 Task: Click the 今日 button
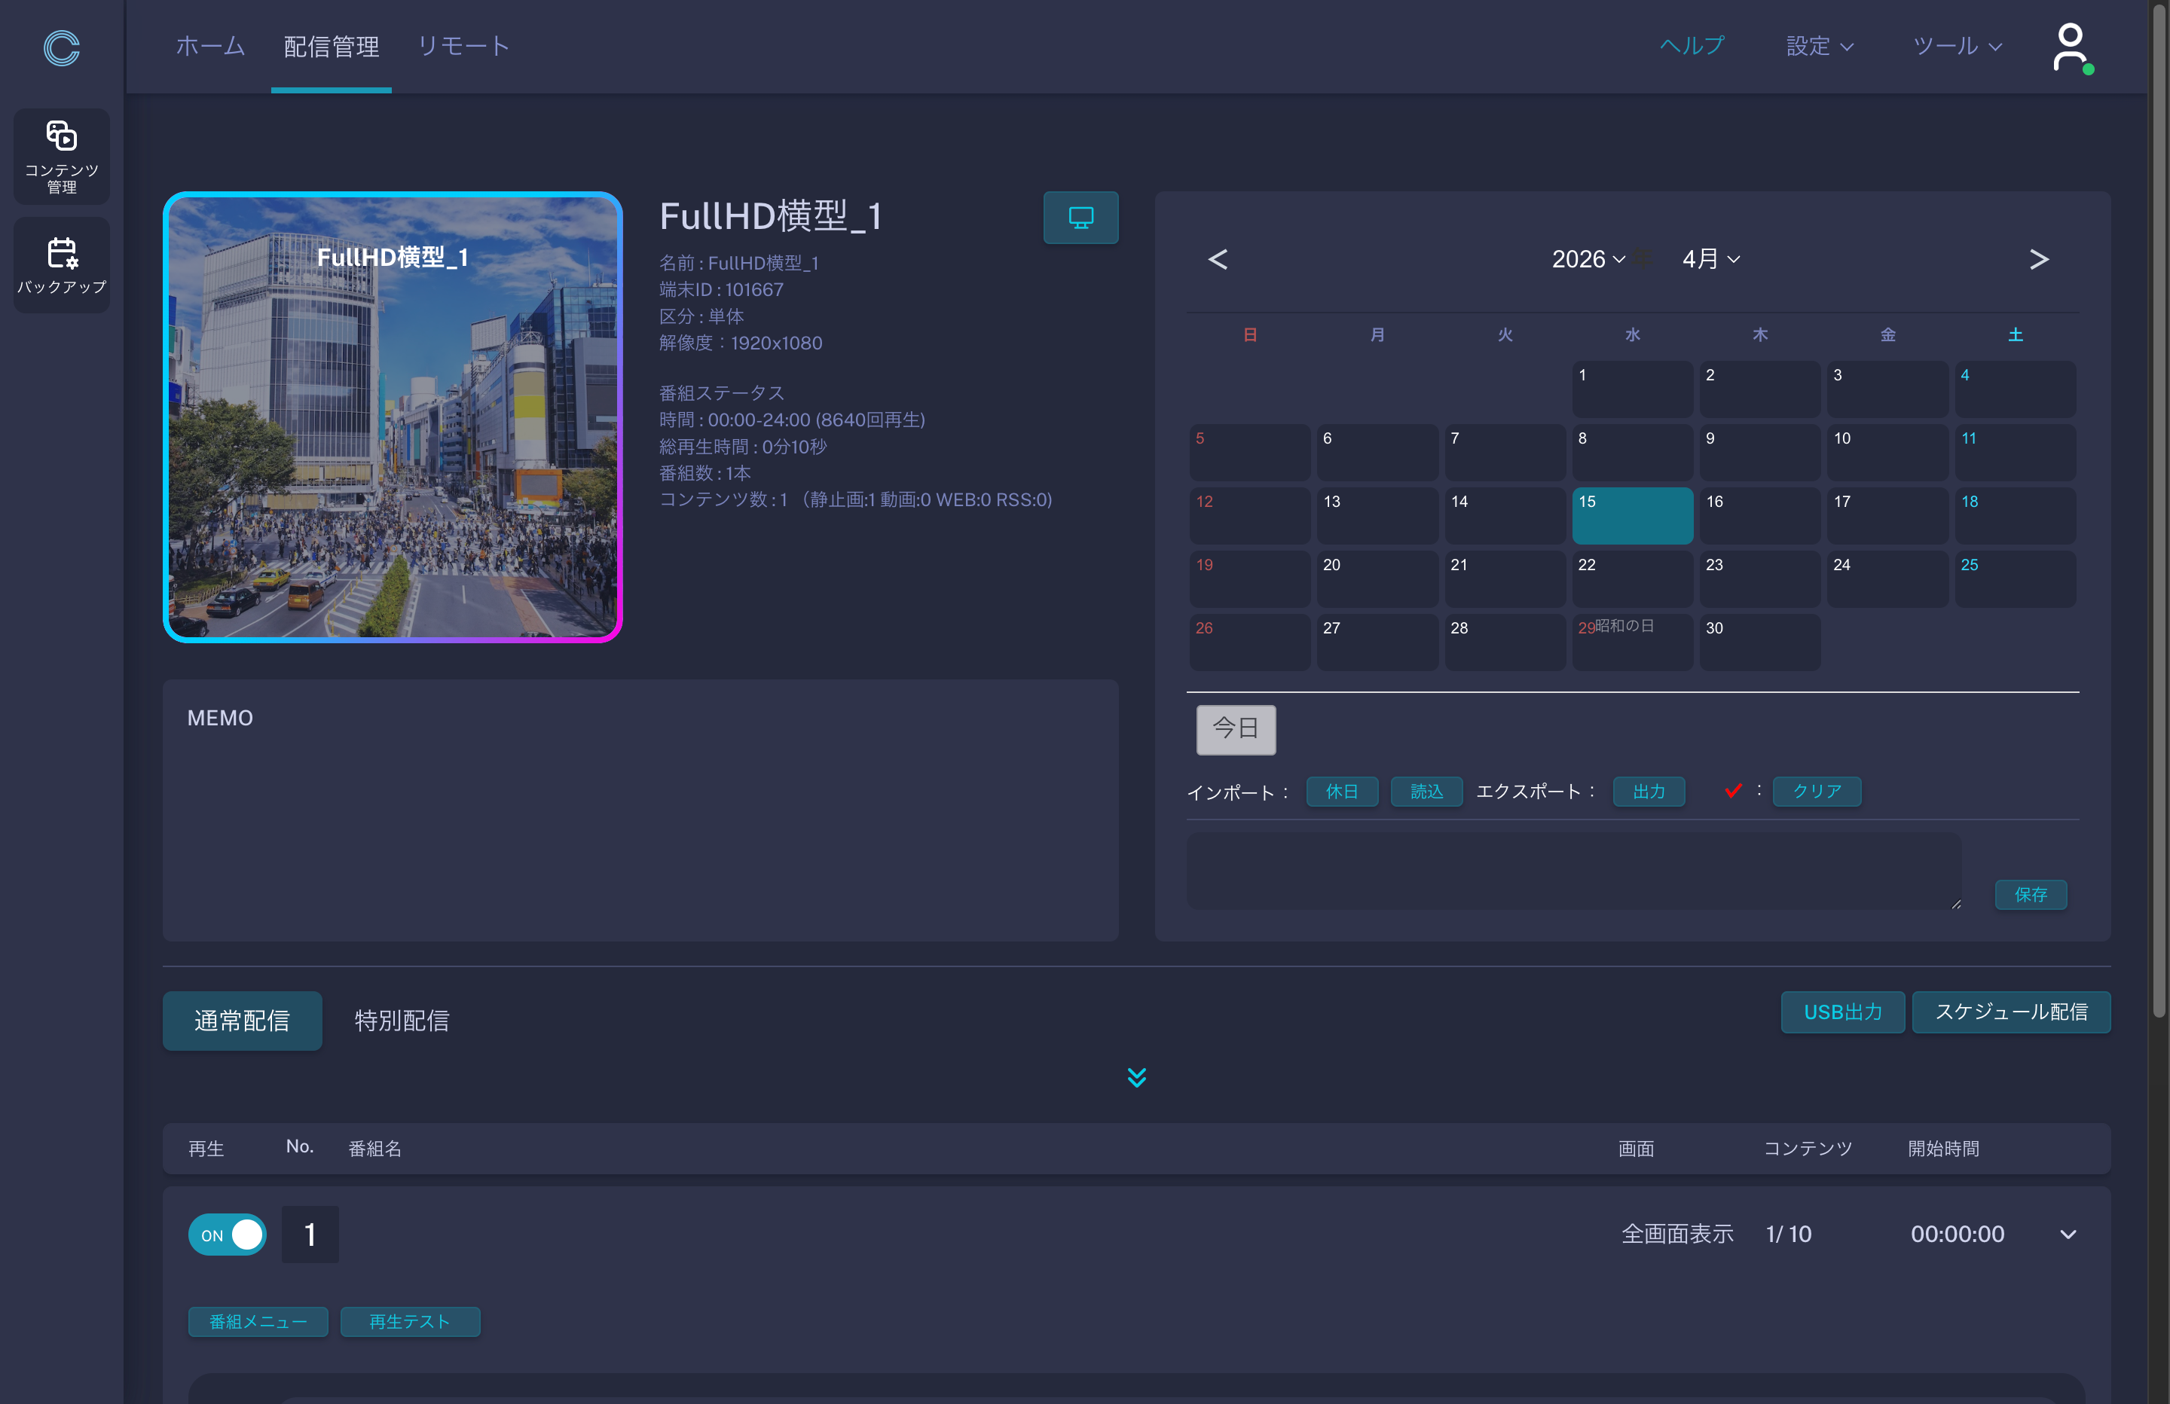[x=1236, y=728]
